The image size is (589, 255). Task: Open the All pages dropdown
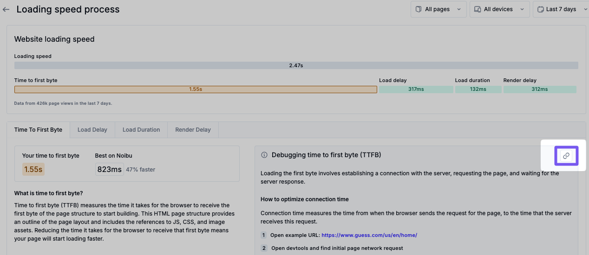click(x=438, y=9)
